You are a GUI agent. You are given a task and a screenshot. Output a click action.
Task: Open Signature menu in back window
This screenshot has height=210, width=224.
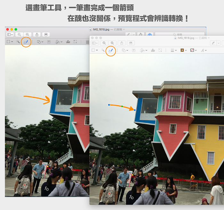coord(59,42)
